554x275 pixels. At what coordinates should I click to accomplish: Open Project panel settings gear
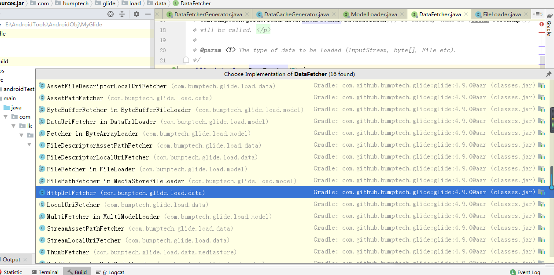[137, 14]
